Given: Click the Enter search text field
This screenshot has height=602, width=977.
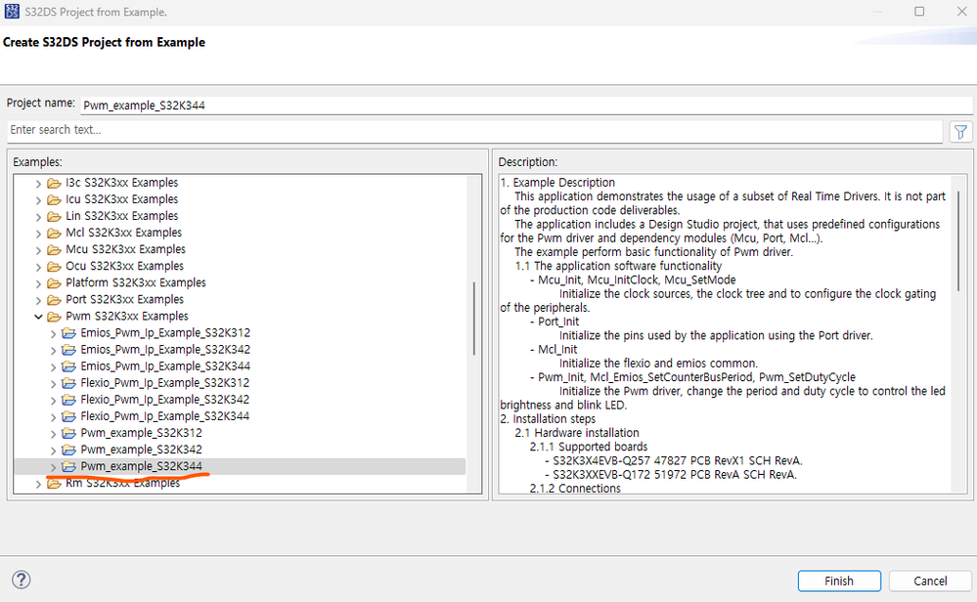Looking at the screenshot, I should pyautogui.click(x=474, y=130).
